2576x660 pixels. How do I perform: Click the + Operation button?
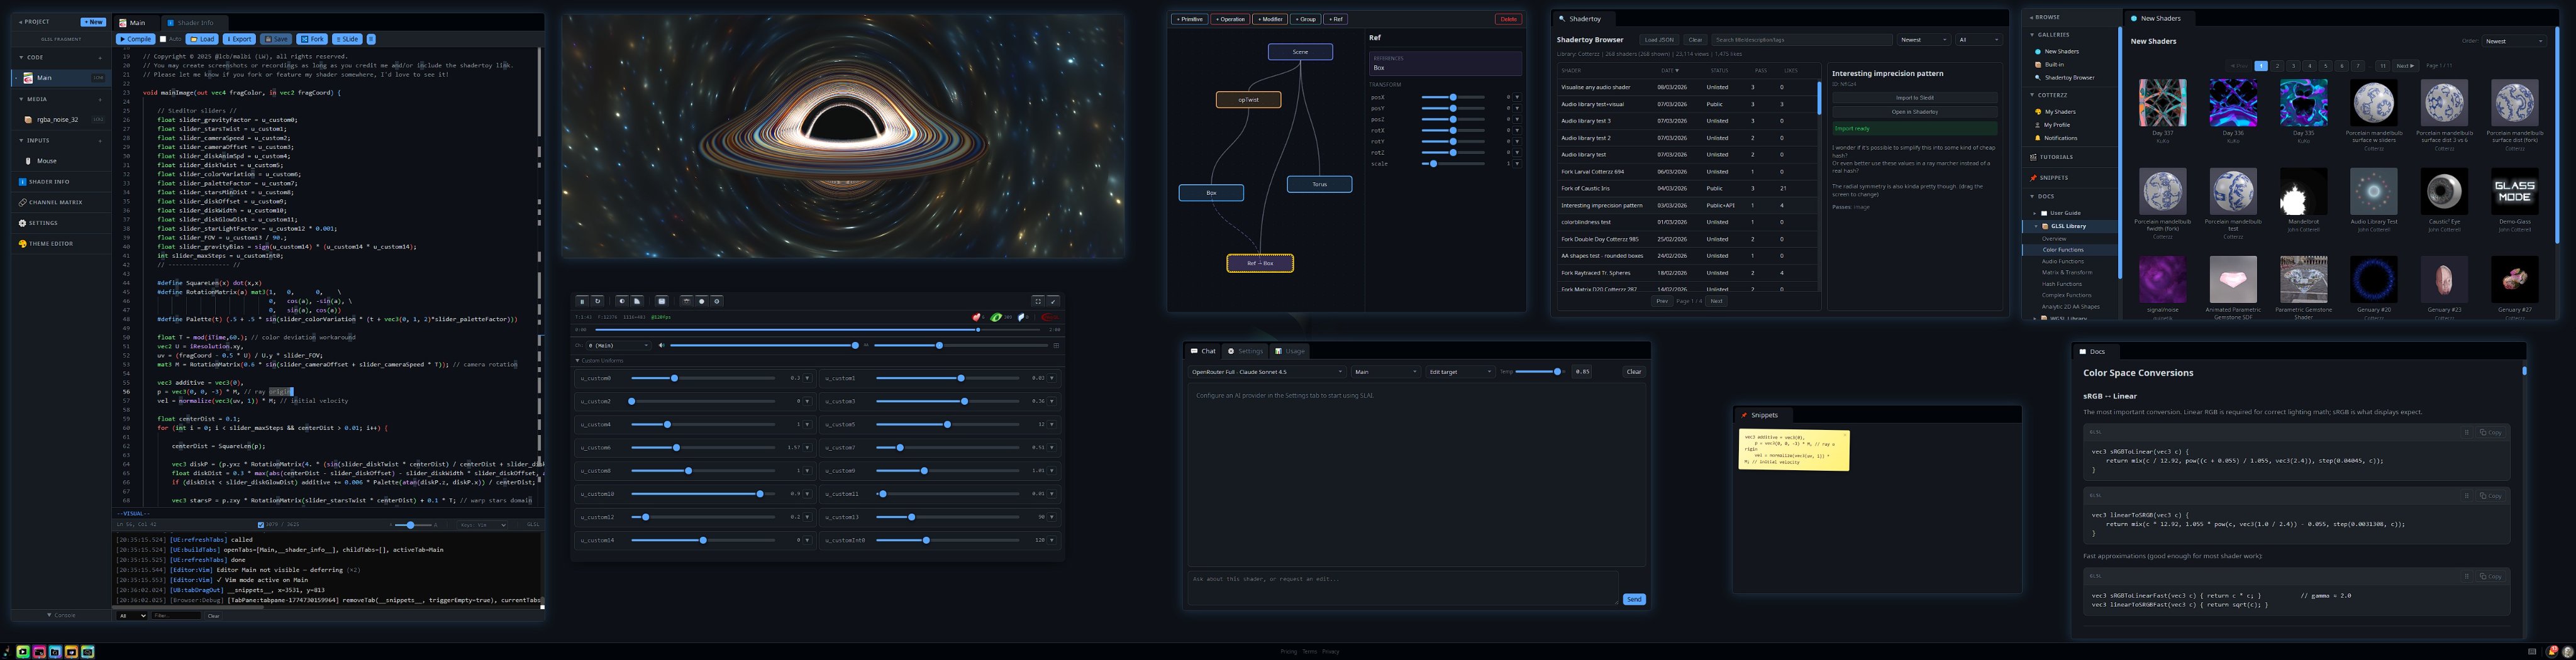pyautogui.click(x=1230, y=19)
